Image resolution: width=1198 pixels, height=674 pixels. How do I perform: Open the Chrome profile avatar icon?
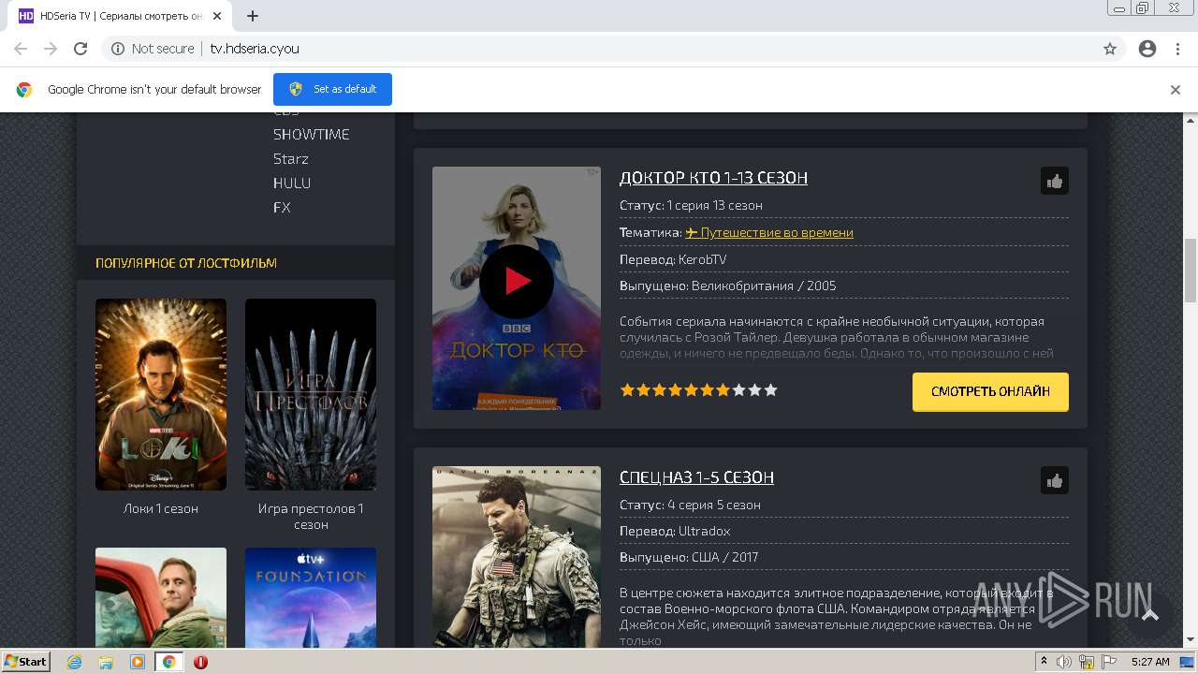1147,49
